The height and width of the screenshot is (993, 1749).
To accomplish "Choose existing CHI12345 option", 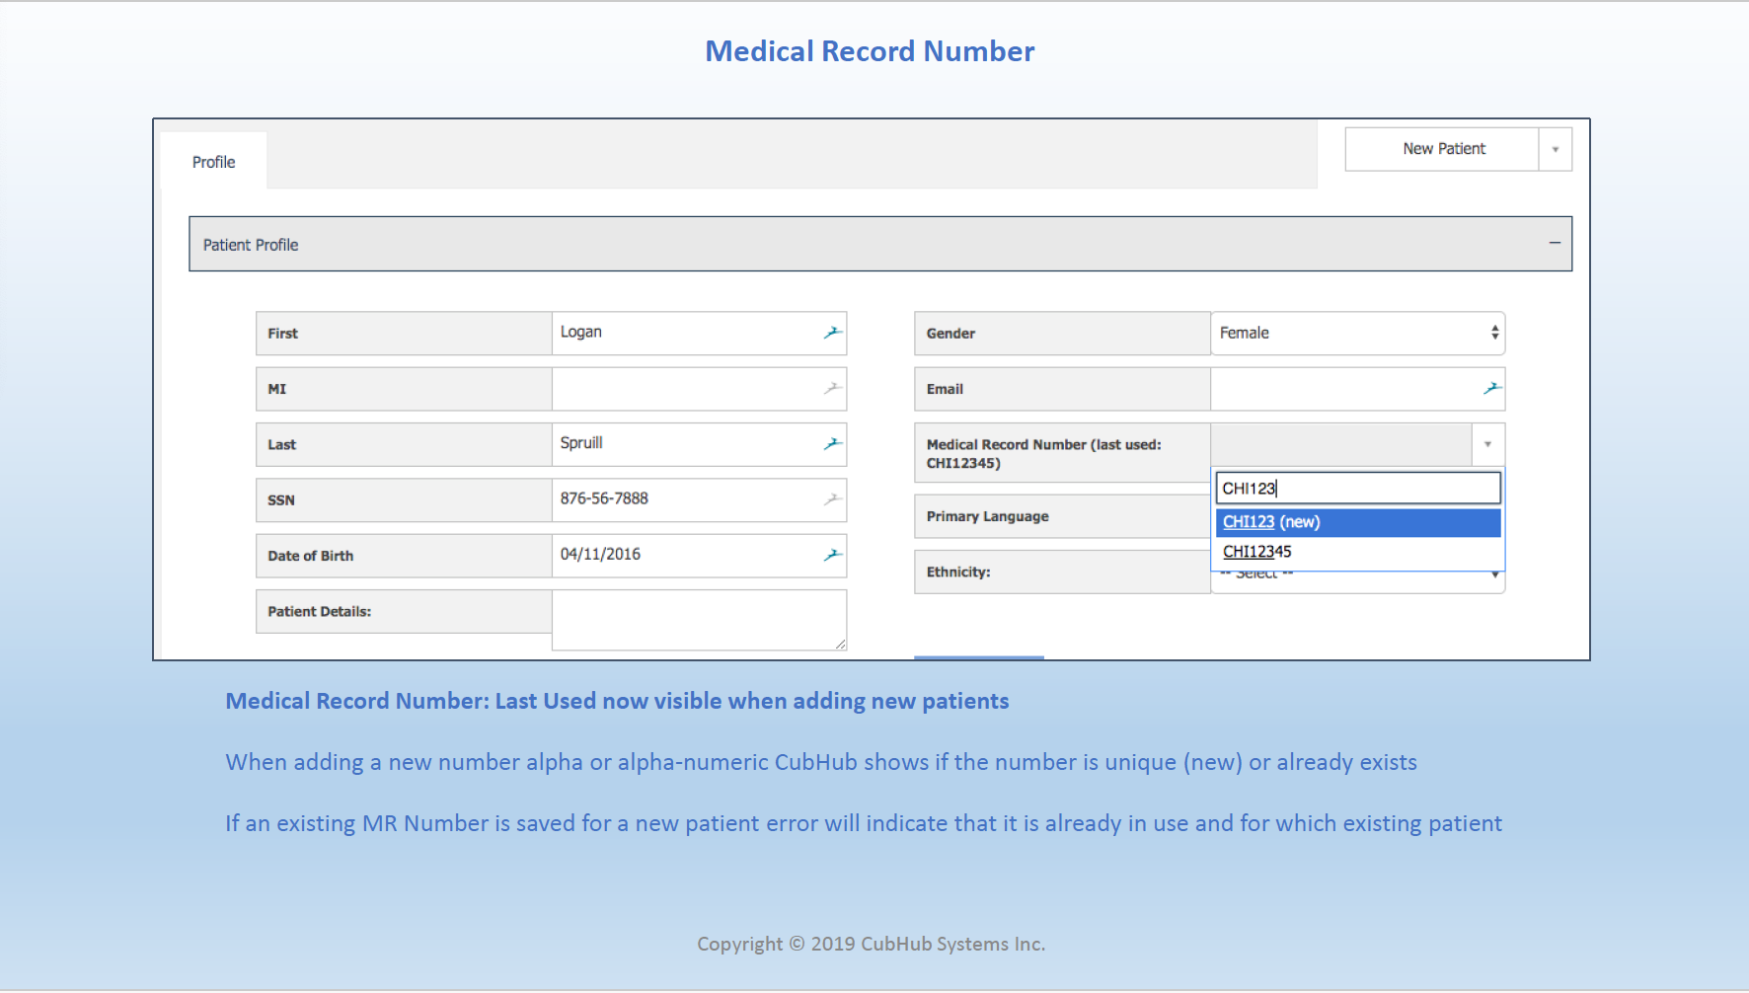I will [1358, 552].
